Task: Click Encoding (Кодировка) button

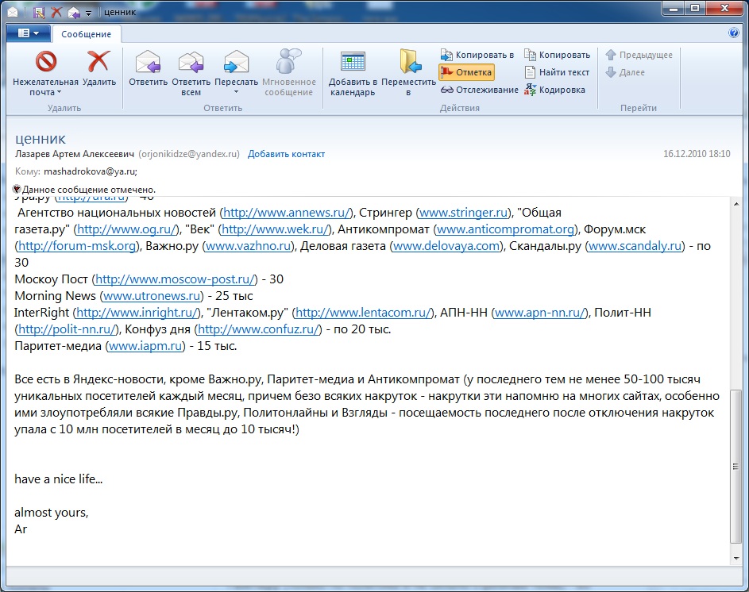Action: 554,90
